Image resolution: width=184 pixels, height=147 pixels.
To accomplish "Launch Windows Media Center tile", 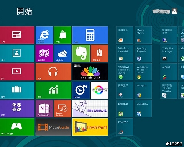I will coord(143,72).
